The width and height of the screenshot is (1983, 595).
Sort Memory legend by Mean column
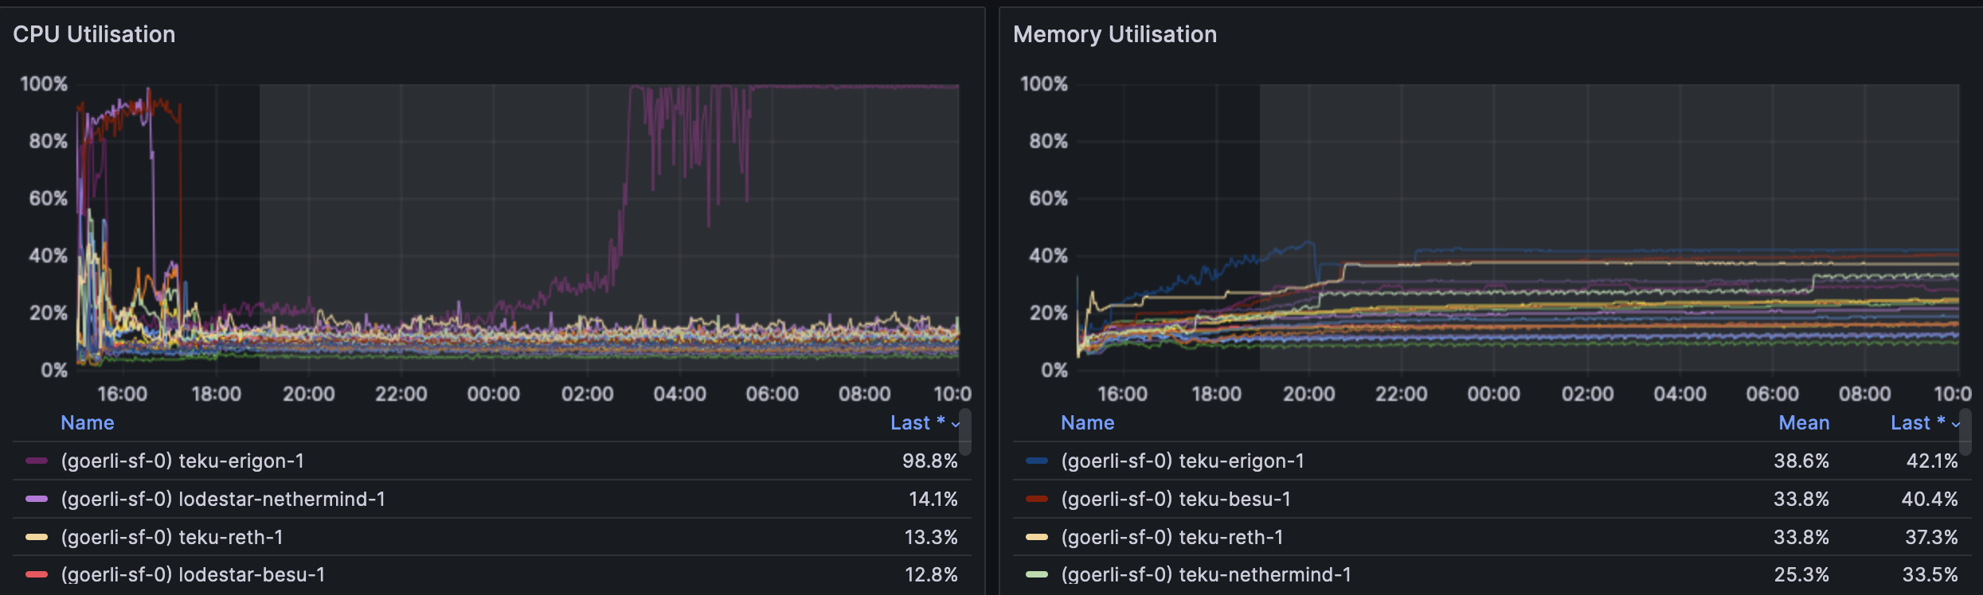(1804, 423)
